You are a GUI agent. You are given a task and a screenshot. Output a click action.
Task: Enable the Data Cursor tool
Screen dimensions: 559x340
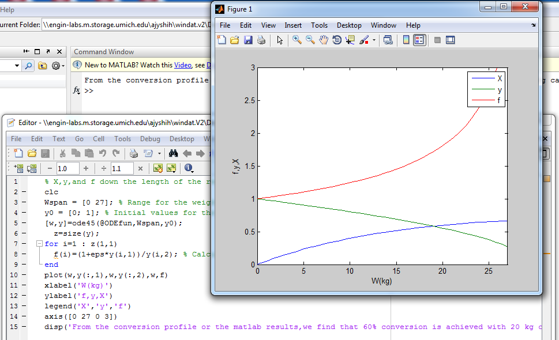coord(350,40)
